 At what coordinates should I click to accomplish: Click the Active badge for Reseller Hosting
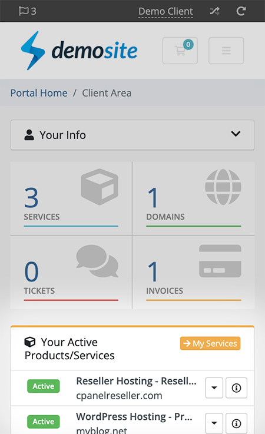(x=44, y=386)
